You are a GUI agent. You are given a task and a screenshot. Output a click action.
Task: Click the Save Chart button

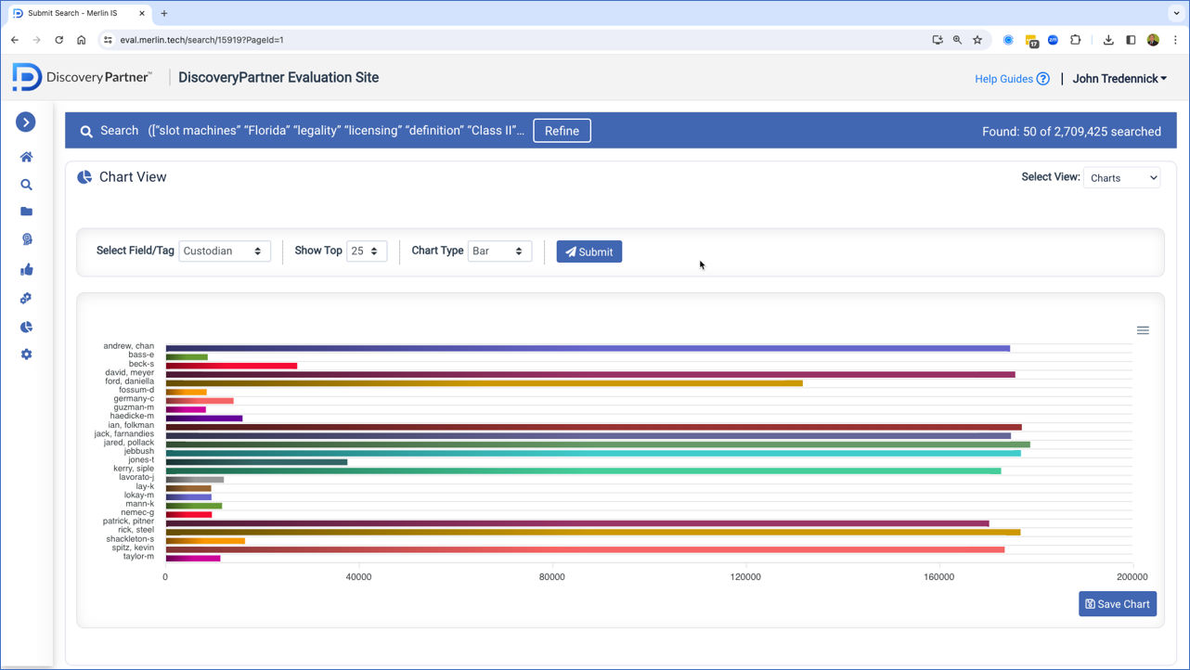pyautogui.click(x=1117, y=604)
